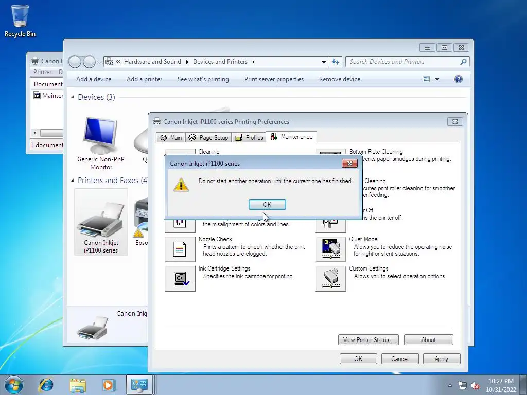Image resolution: width=527 pixels, height=395 pixels.
Task: Minimize the Devices and Printers window
Action: 427,48
